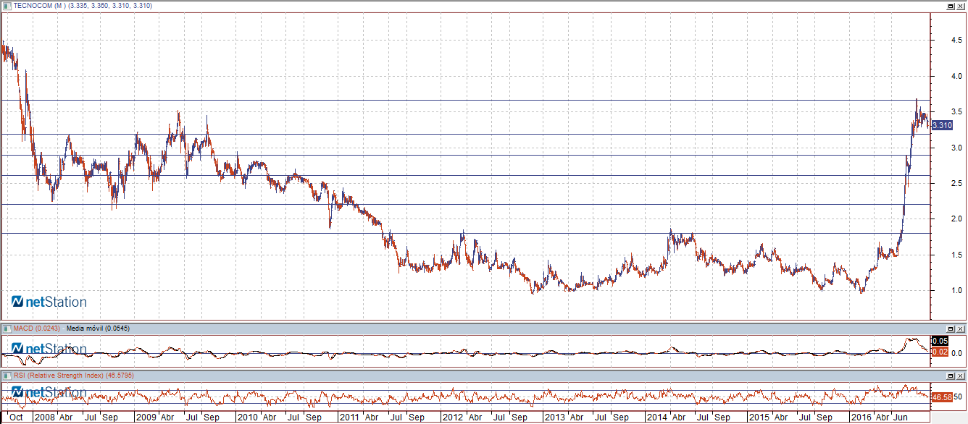Maximize the TECNOCOM price chart panel
This screenshot has width=968, height=424.
pyautogui.click(x=951, y=5)
